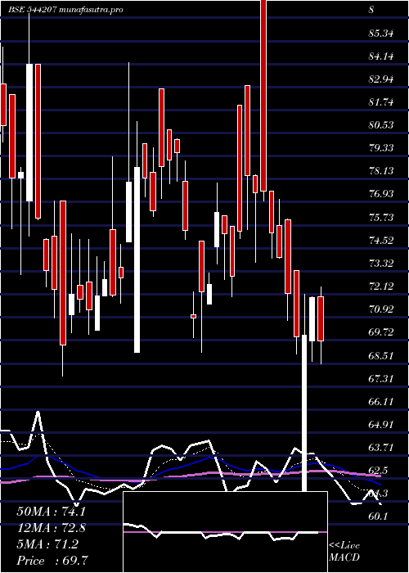Click the BSE 544207 munafasutra.pro title text
This screenshot has width=409, height=573.
pyautogui.click(x=65, y=10)
